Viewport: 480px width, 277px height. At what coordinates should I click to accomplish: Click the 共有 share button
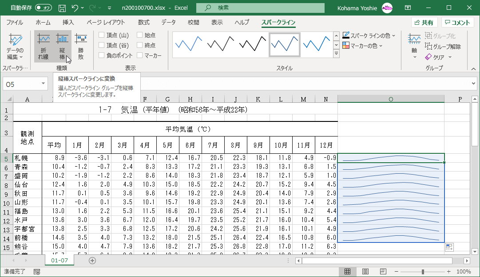424,23
